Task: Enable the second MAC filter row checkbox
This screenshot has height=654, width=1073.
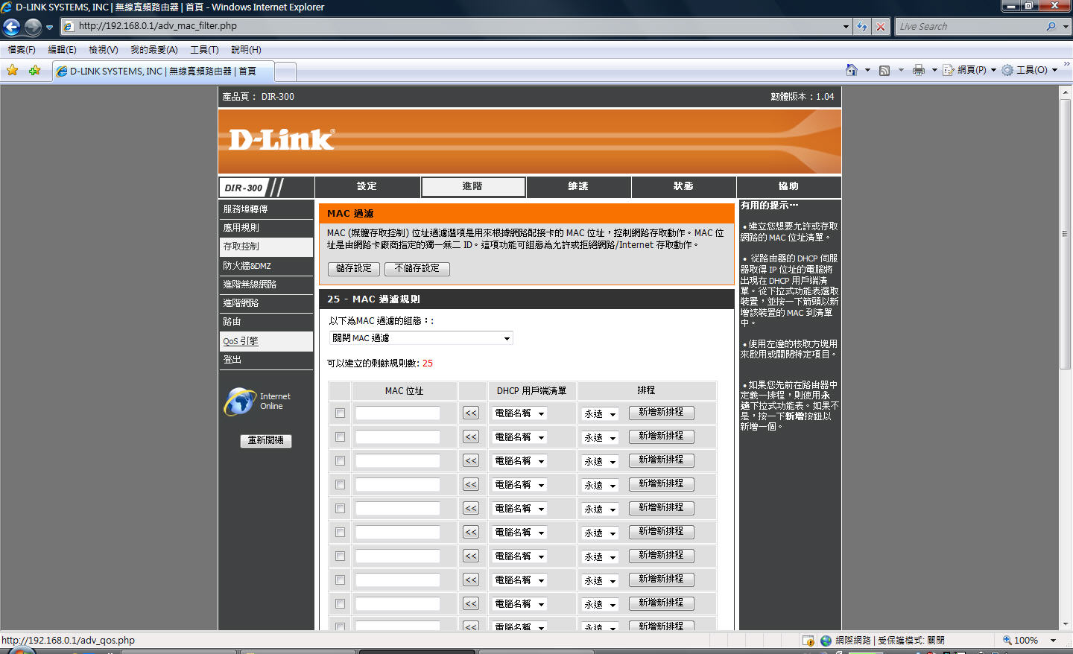Action: coord(340,436)
